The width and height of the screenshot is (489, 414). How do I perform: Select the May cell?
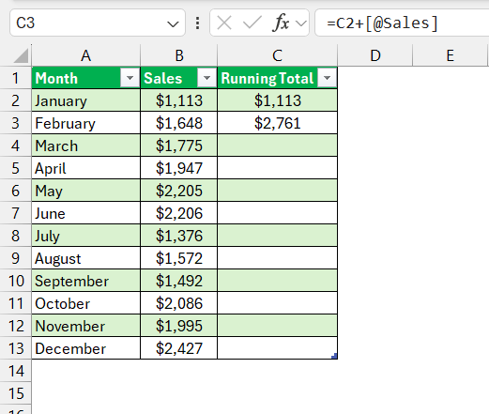86,191
